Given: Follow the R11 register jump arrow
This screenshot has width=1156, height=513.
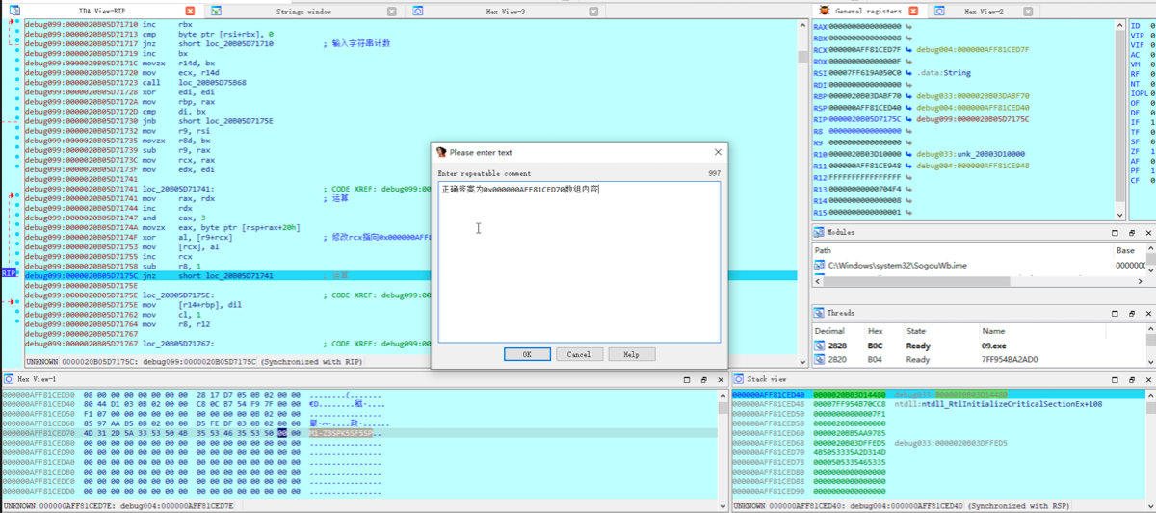Looking at the screenshot, I should (x=909, y=166).
